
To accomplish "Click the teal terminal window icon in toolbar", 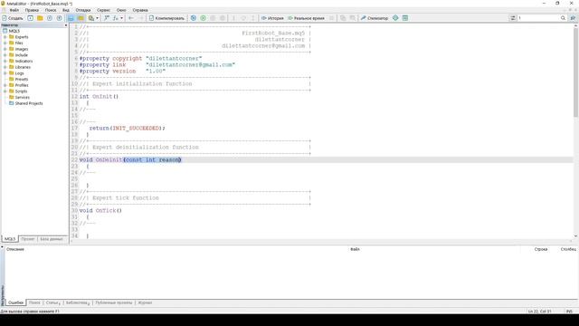I will coord(405,18).
